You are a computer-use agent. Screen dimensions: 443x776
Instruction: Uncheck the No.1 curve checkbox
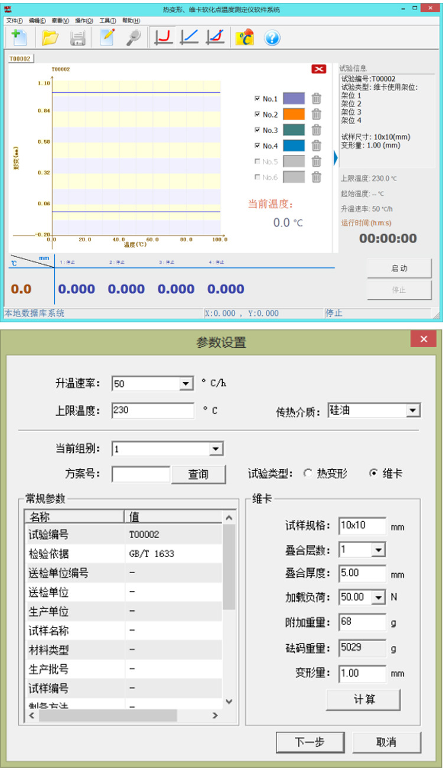click(257, 99)
